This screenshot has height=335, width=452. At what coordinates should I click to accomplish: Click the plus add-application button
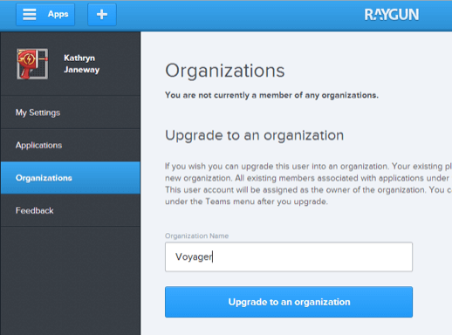pyautogui.click(x=102, y=14)
